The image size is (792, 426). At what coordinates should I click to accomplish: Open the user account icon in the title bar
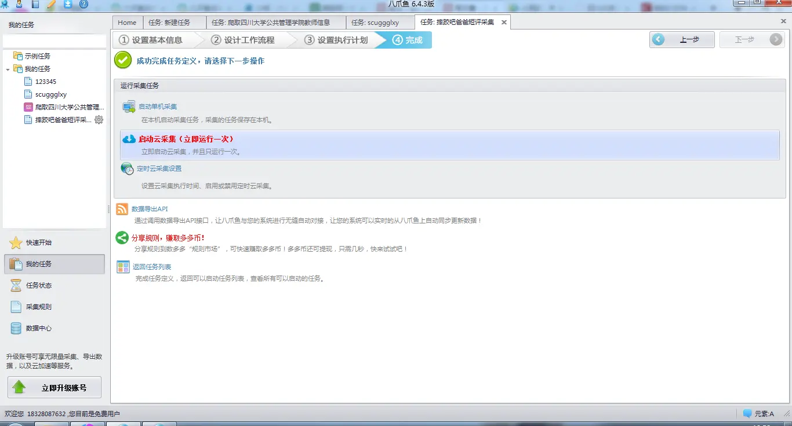tap(19, 4)
